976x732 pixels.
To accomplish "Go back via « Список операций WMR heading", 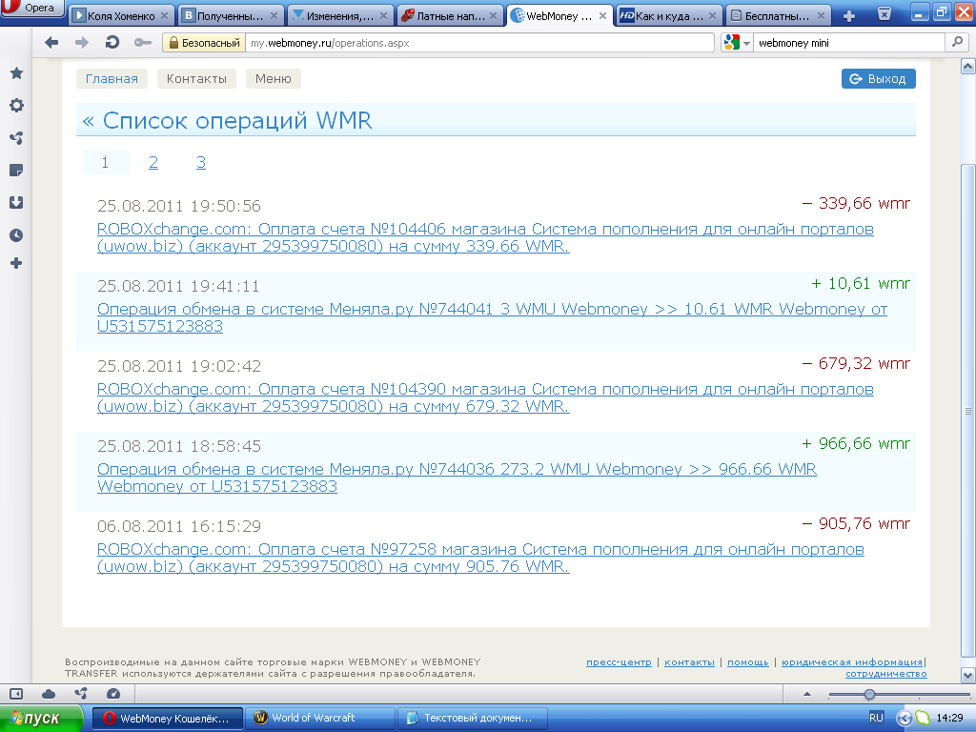I will 228,120.
